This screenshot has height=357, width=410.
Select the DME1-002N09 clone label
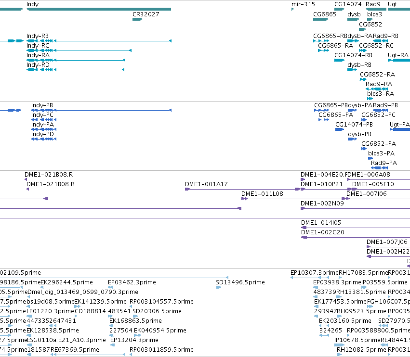point(322,204)
